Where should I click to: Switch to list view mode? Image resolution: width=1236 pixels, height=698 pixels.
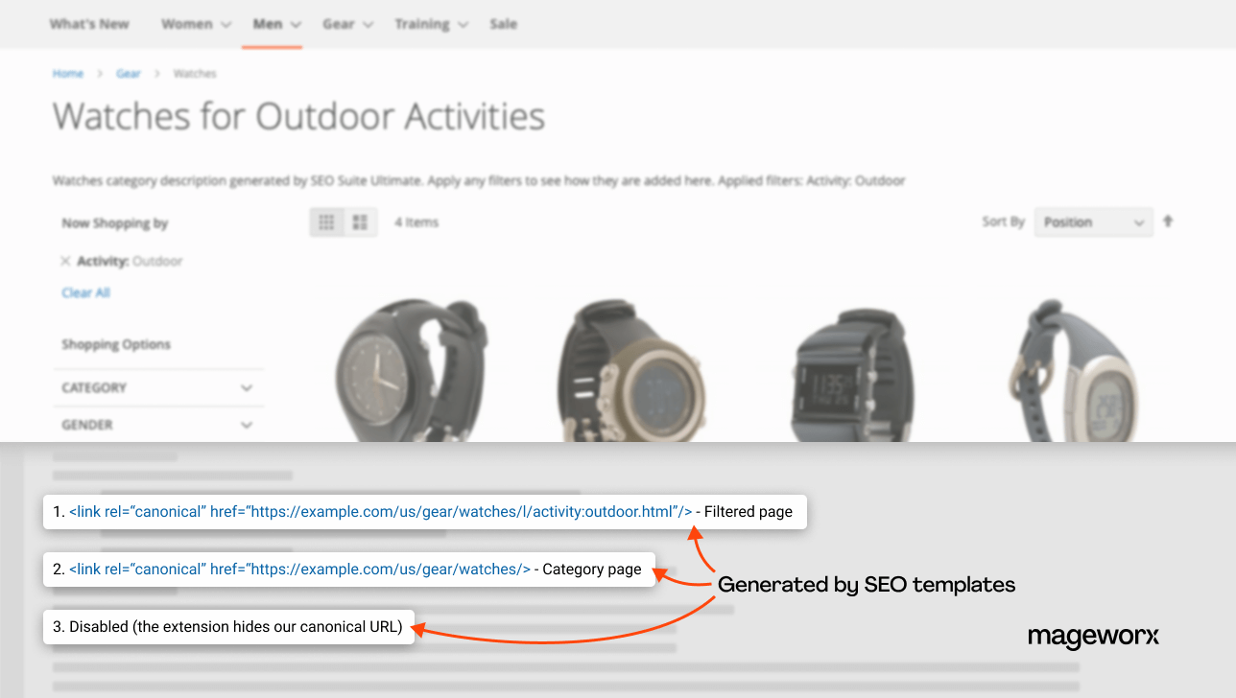point(360,221)
